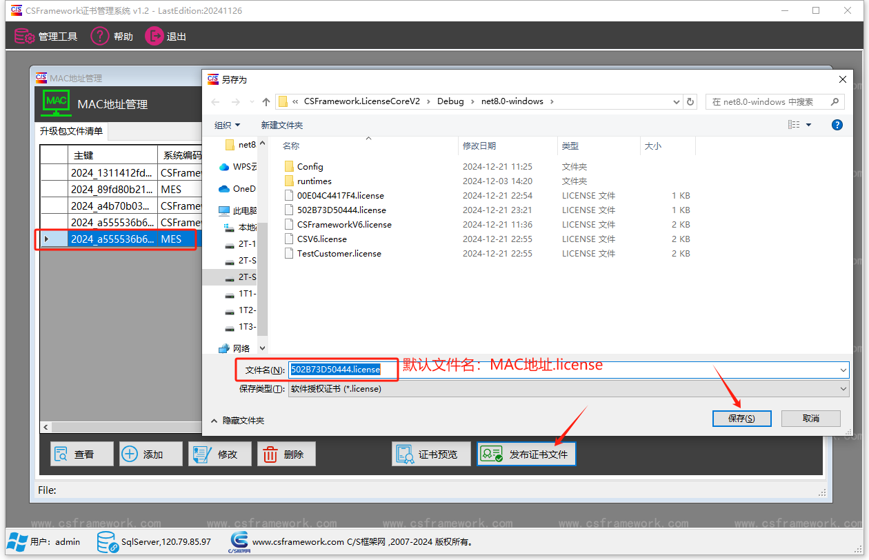Select the 1T3- drive in navigation pane
This screenshot has width=869, height=560.
point(241,326)
